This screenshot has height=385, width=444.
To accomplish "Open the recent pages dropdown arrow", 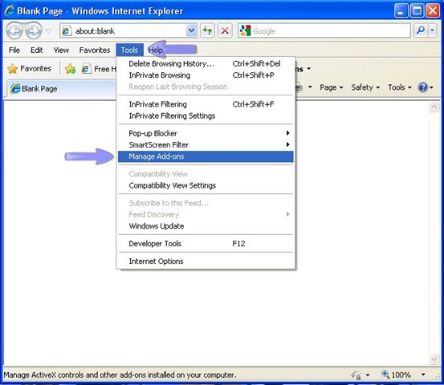I will coord(49,30).
